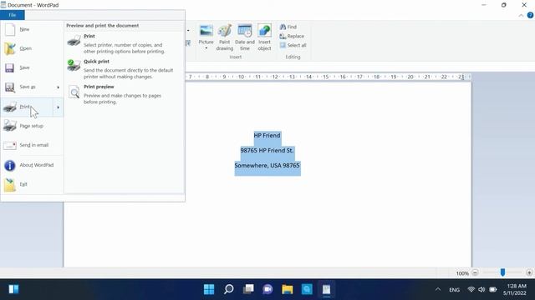Click the Save as icon

pyautogui.click(x=10, y=87)
